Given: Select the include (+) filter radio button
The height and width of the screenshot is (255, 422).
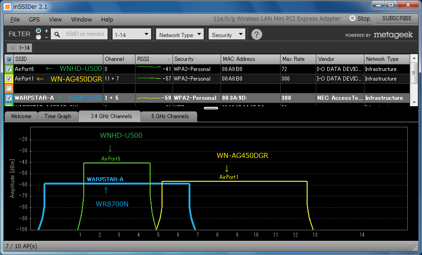Looking at the screenshot, I should tap(38, 31).
